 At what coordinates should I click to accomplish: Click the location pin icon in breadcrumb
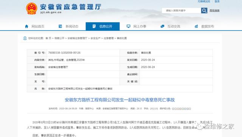(x=25, y=38)
